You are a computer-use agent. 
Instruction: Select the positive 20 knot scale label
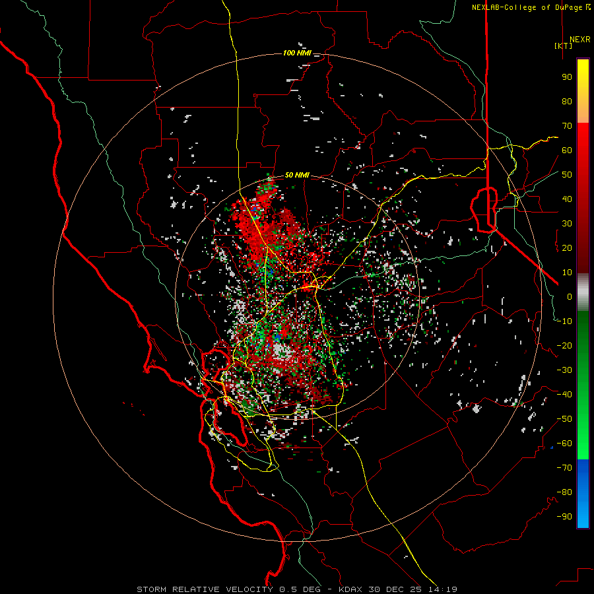click(567, 247)
